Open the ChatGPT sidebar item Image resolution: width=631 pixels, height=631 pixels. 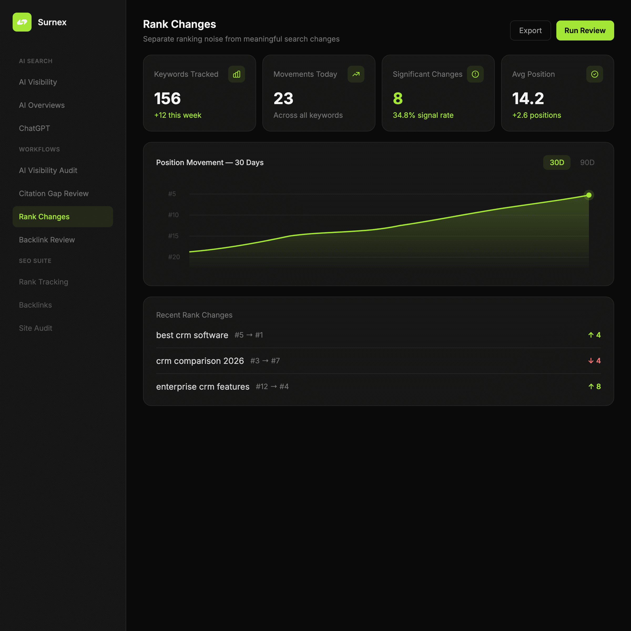coord(34,128)
